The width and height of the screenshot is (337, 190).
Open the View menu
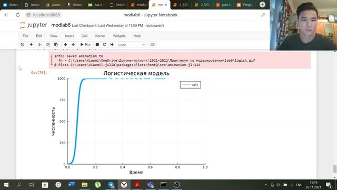pos(54,36)
